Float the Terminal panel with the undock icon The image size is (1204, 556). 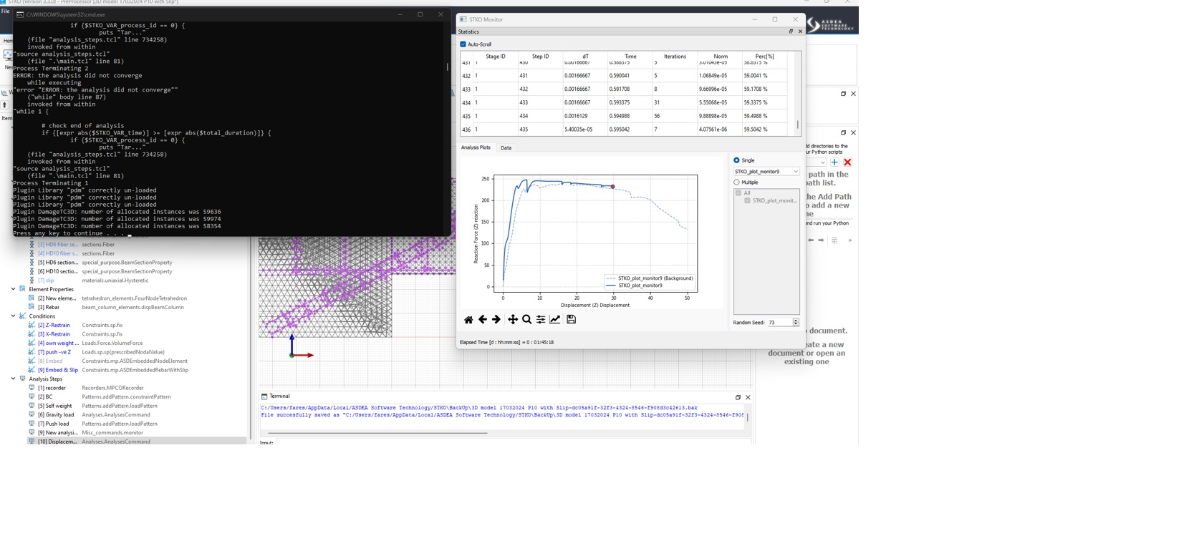tap(738, 398)
